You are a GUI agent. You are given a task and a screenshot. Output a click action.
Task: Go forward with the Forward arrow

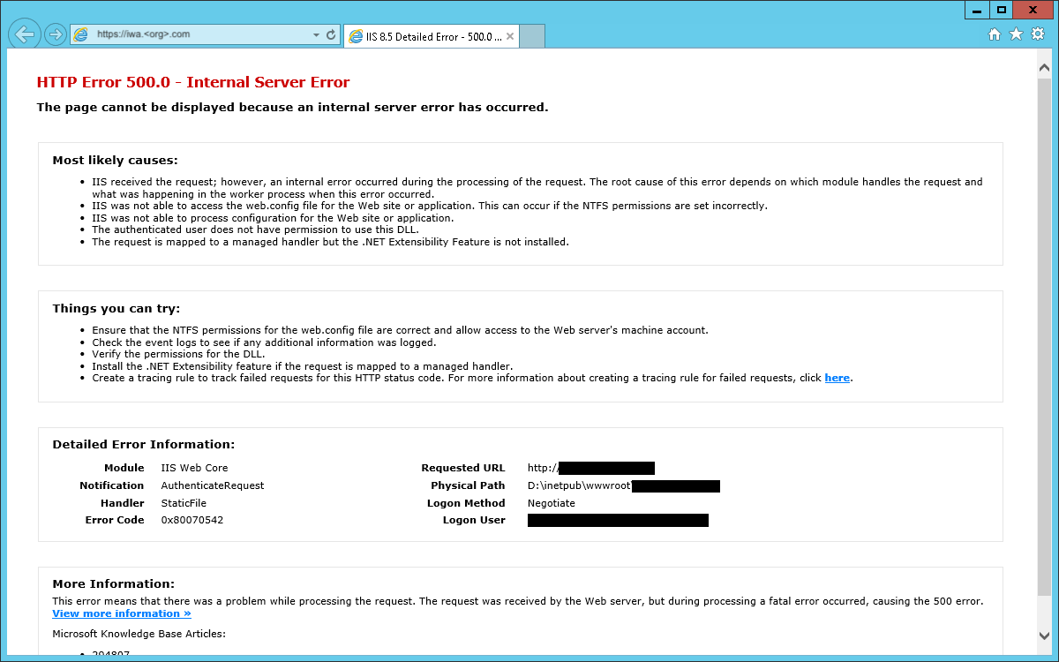coord(55,34)
